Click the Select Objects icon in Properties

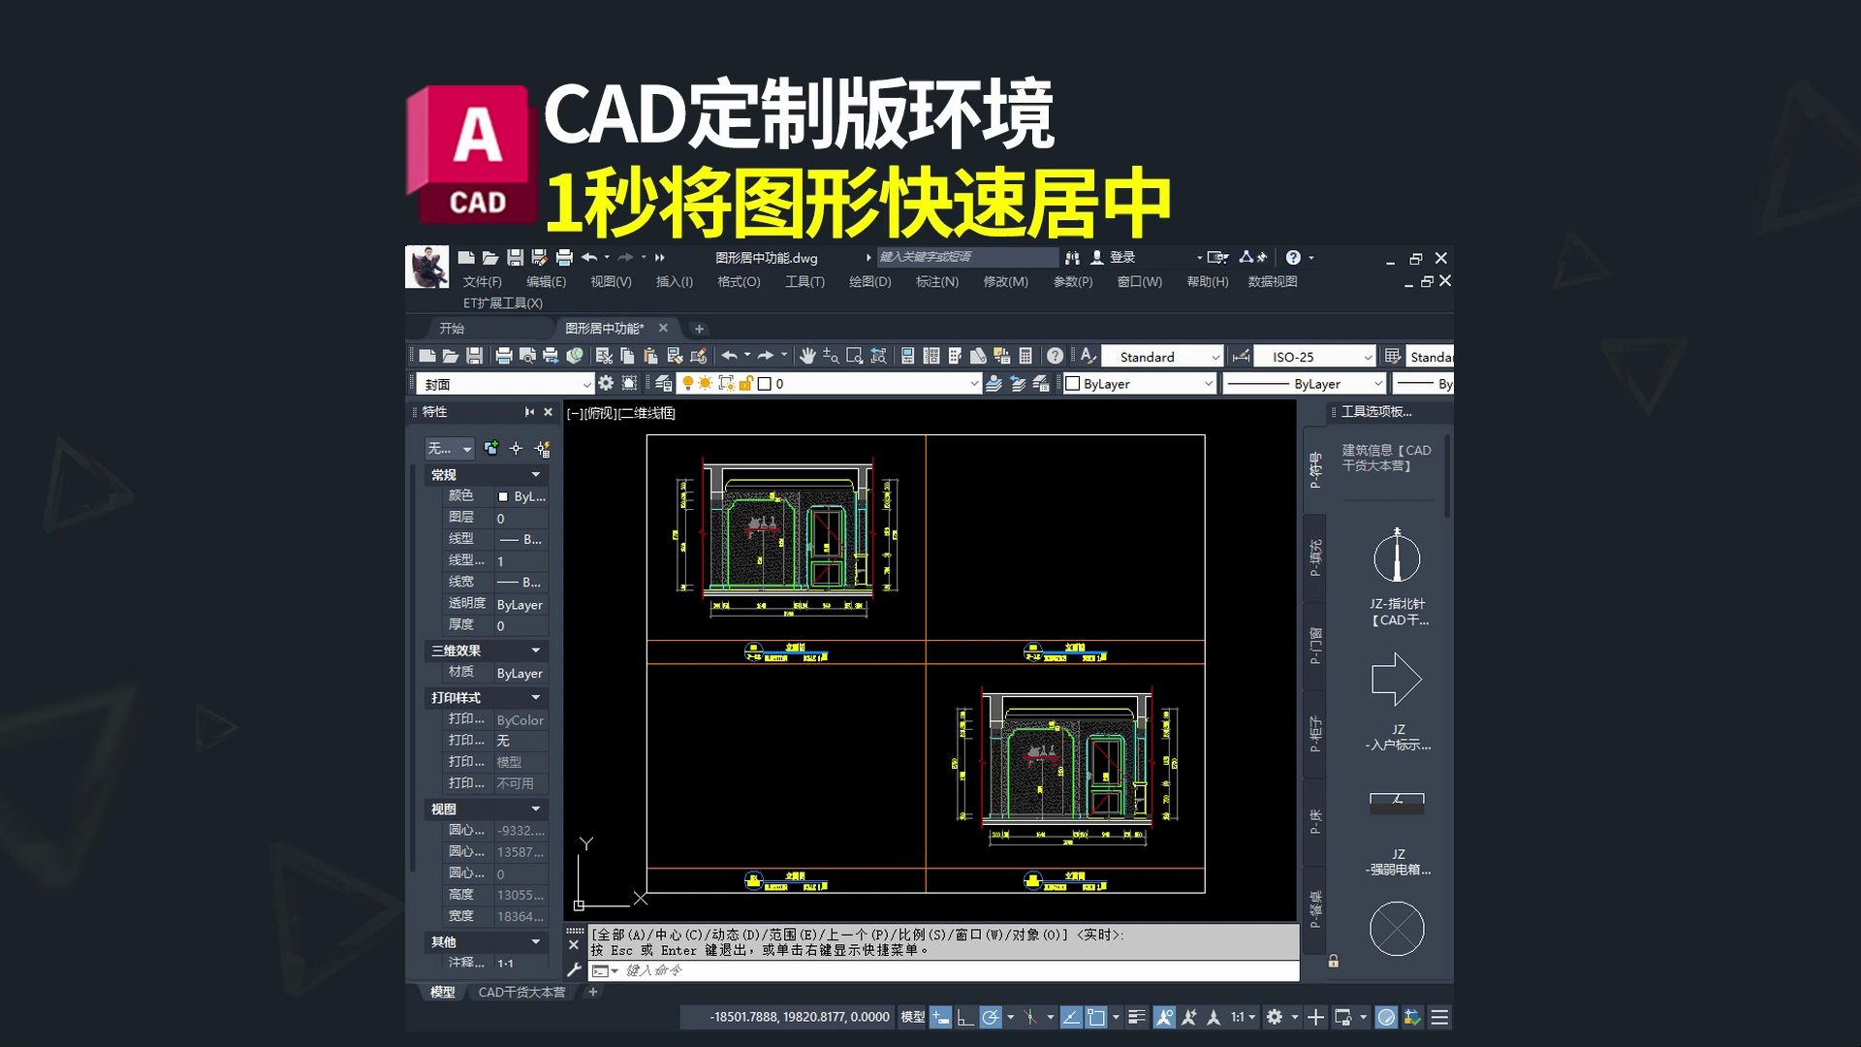click(516, 448)
